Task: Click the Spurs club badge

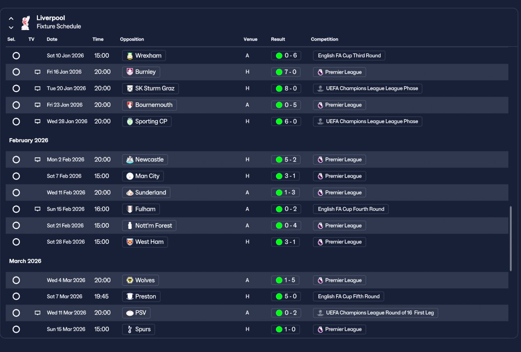Action: (x=130, y=329)
